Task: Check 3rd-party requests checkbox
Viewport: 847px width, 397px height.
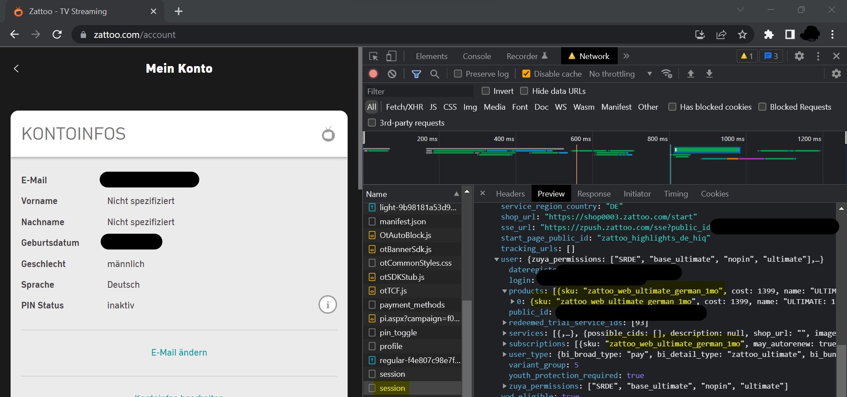Action: pos(372,122)
